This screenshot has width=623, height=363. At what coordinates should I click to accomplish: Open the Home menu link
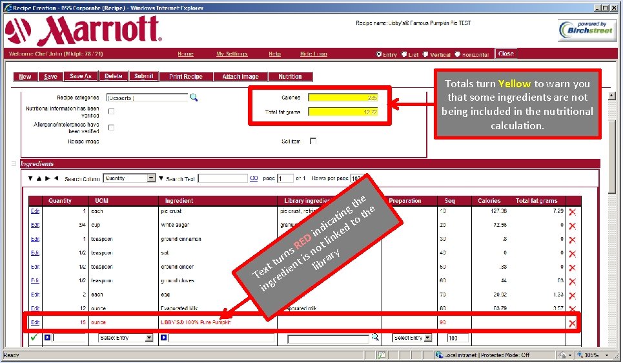tap(185, 54)
